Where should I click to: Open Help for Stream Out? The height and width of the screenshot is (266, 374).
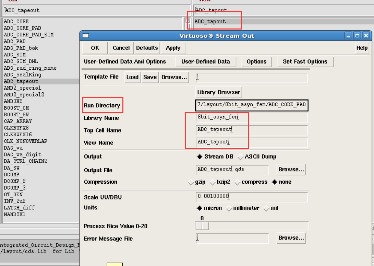(362, 48)
